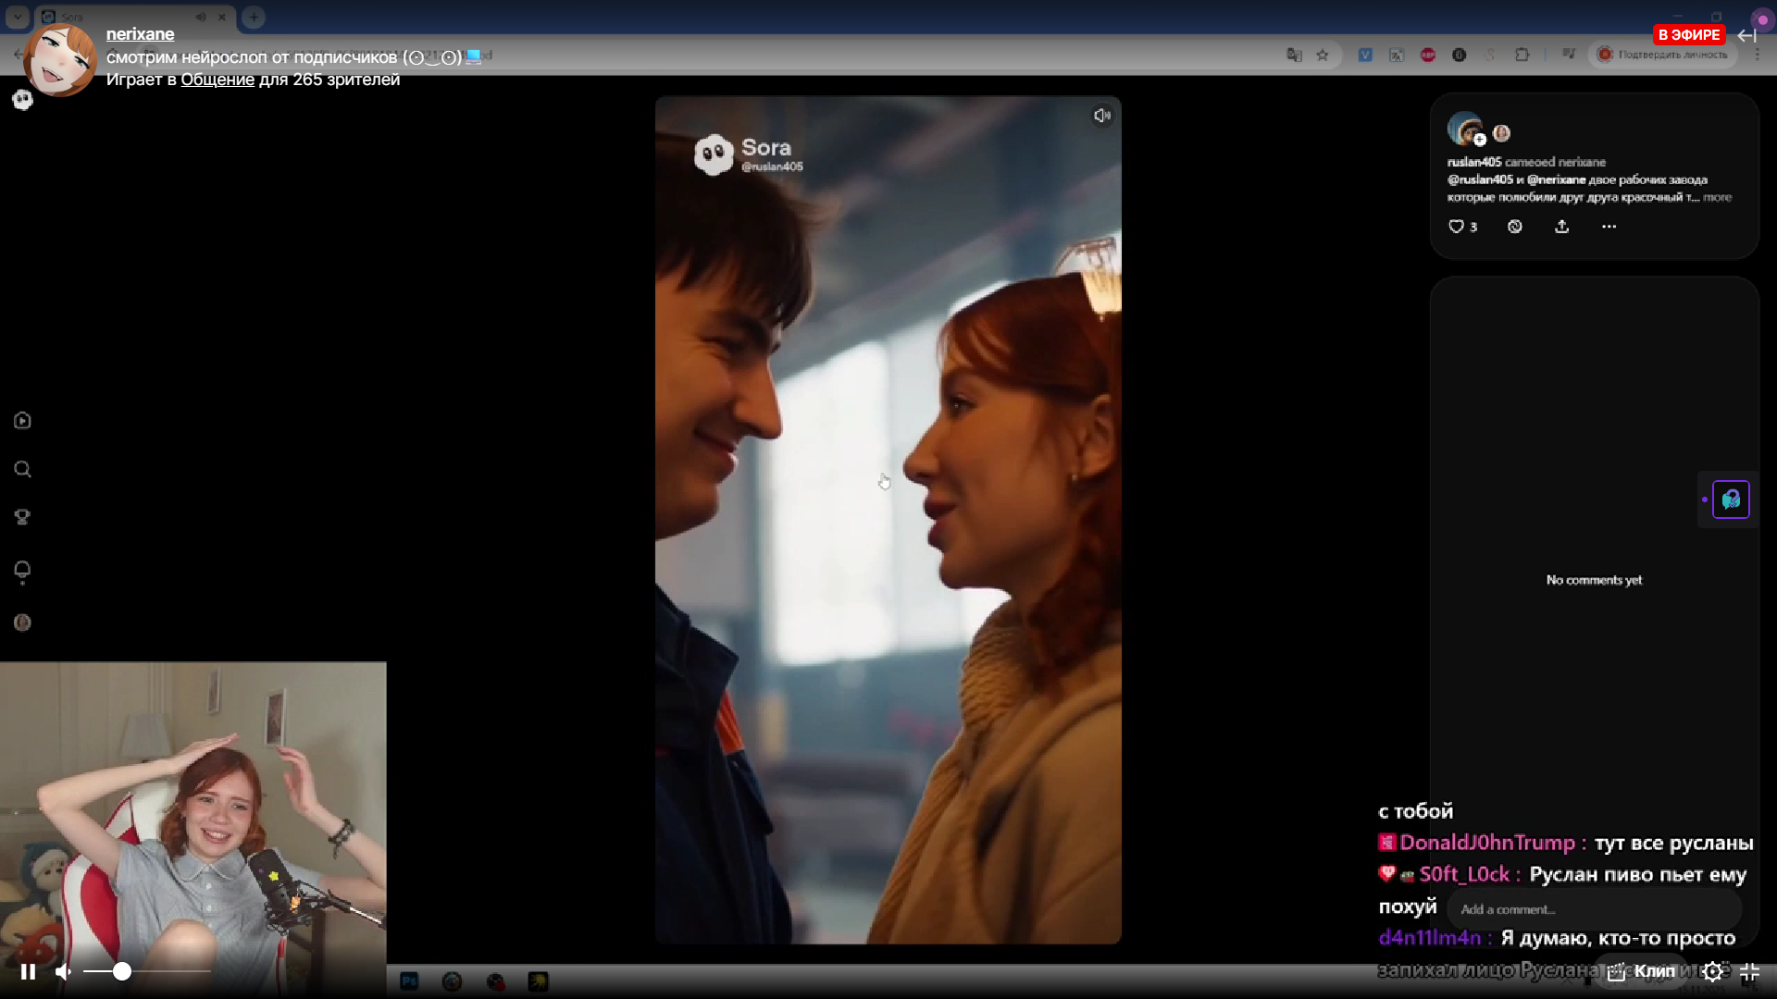
Task: Click the remix icon on the post
Action: point(1514,227)
